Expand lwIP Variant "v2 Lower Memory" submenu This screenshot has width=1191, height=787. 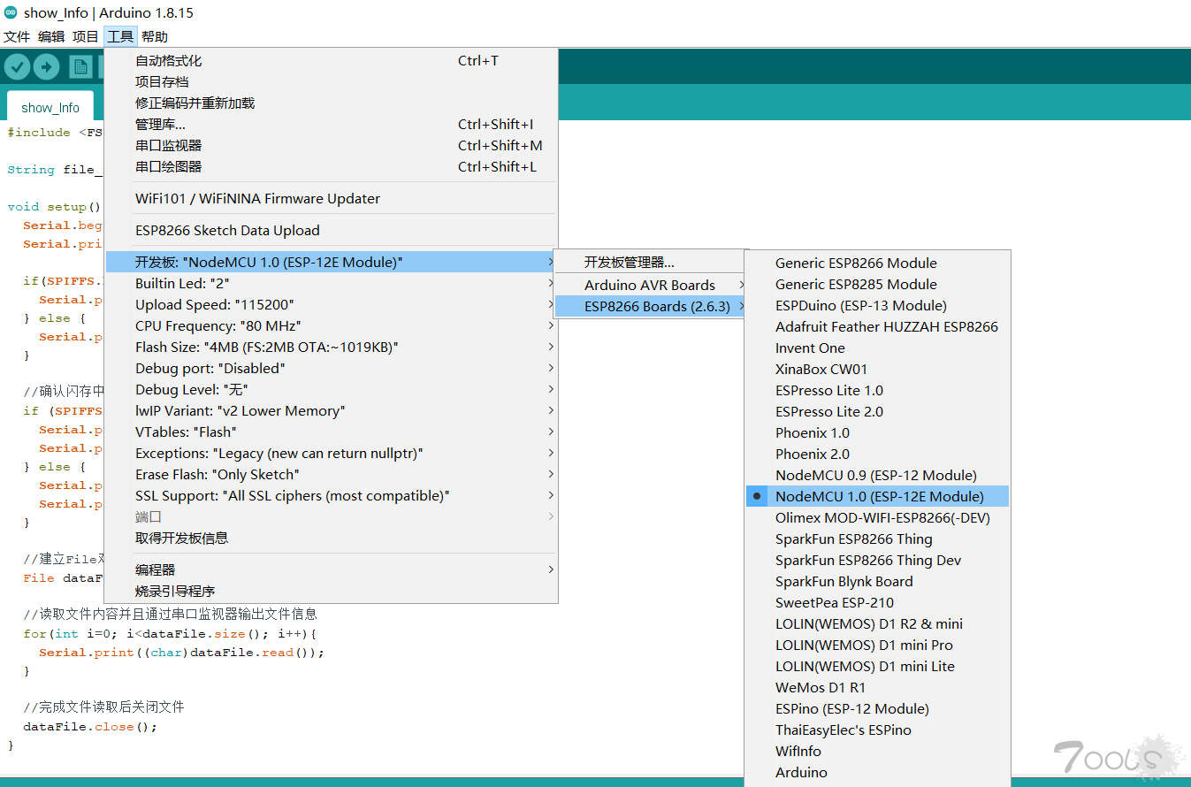click(331, 411)
